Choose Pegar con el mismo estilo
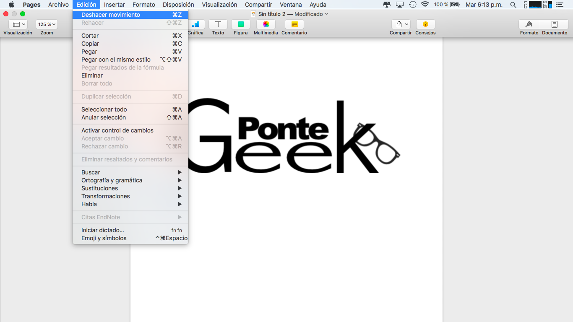 [x=130, y=60]
